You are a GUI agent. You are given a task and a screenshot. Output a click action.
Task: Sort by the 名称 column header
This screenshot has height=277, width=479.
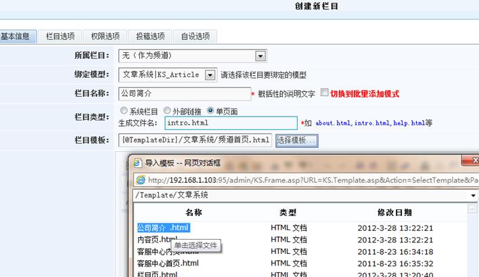pyautogui.click(x=193, y=213)
